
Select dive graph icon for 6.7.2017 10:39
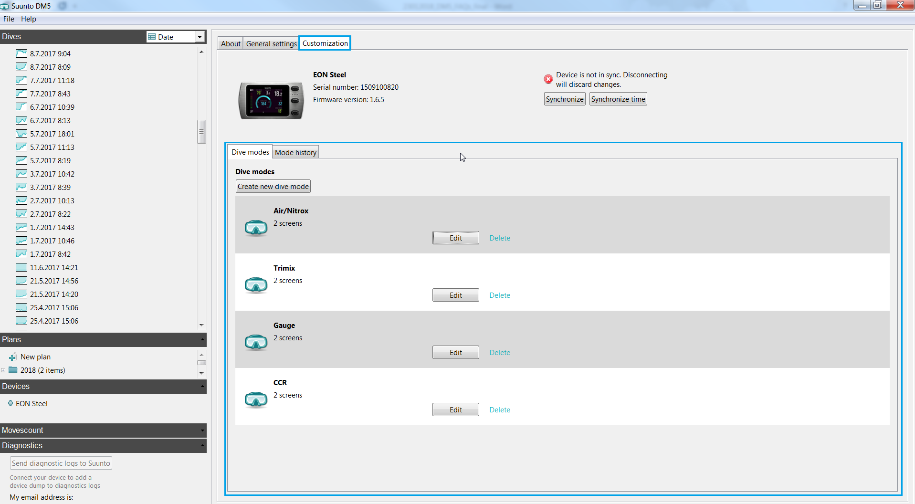(21, 107)
